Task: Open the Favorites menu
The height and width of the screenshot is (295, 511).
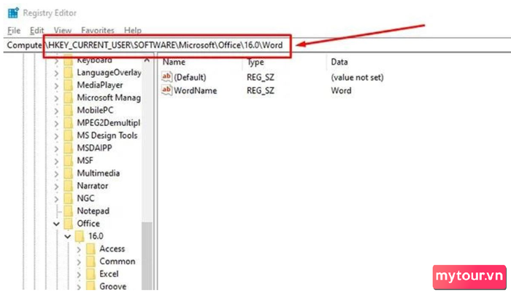Action: coord(98,31)
